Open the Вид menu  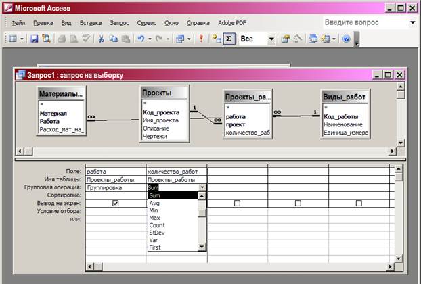coord(66,23)
